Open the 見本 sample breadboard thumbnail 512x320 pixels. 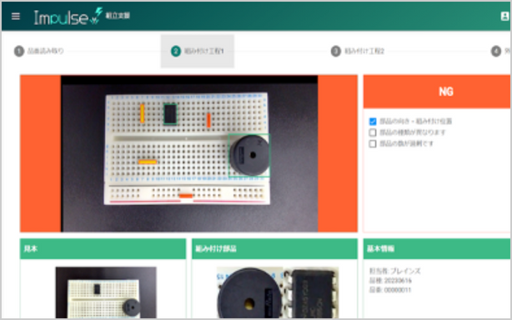click(x=106, y=292)
